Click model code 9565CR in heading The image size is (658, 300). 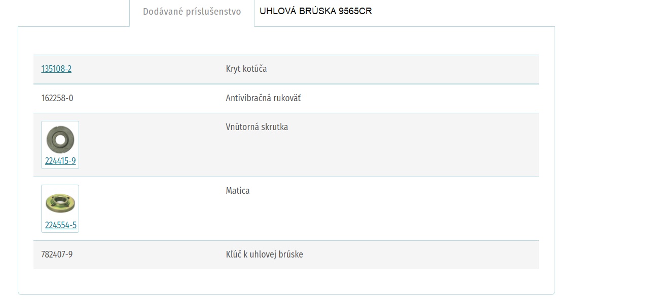[355, 11]
